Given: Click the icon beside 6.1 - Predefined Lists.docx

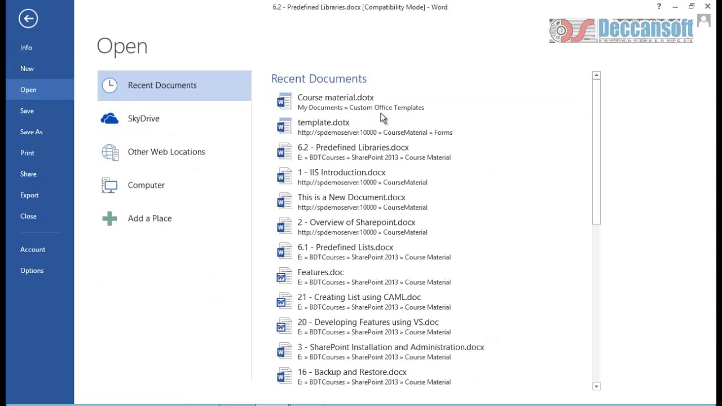Looking at the screenshot, I should (284, 251).
